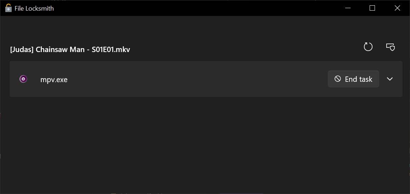Click the reload circular arrow icon

point(368,47)
